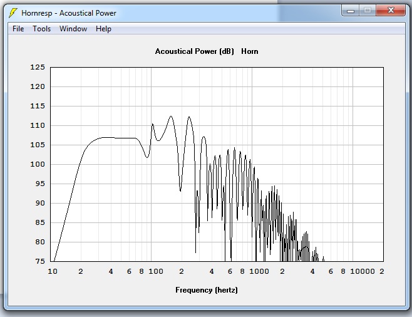
Task: Click the 10 Hz frequency axis label
Action: tap(53, 271)
